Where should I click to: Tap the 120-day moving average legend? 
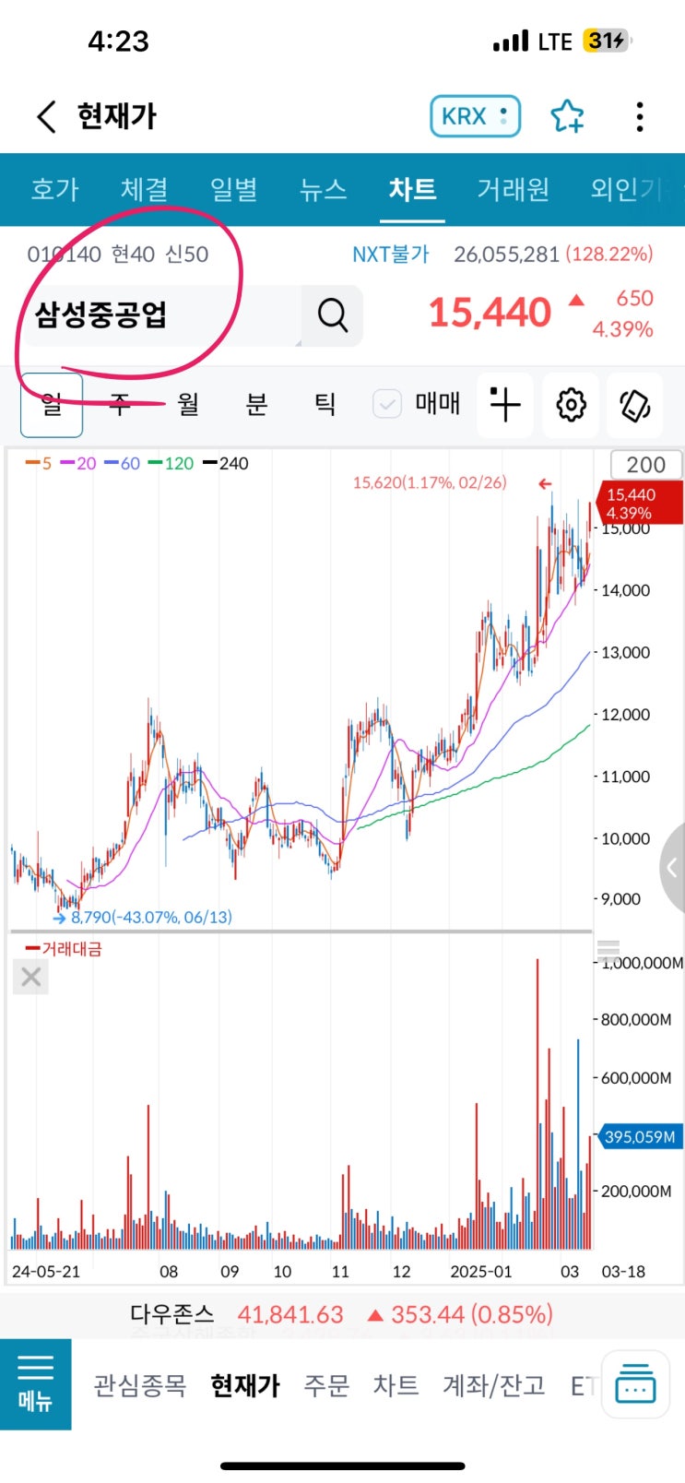171,463
